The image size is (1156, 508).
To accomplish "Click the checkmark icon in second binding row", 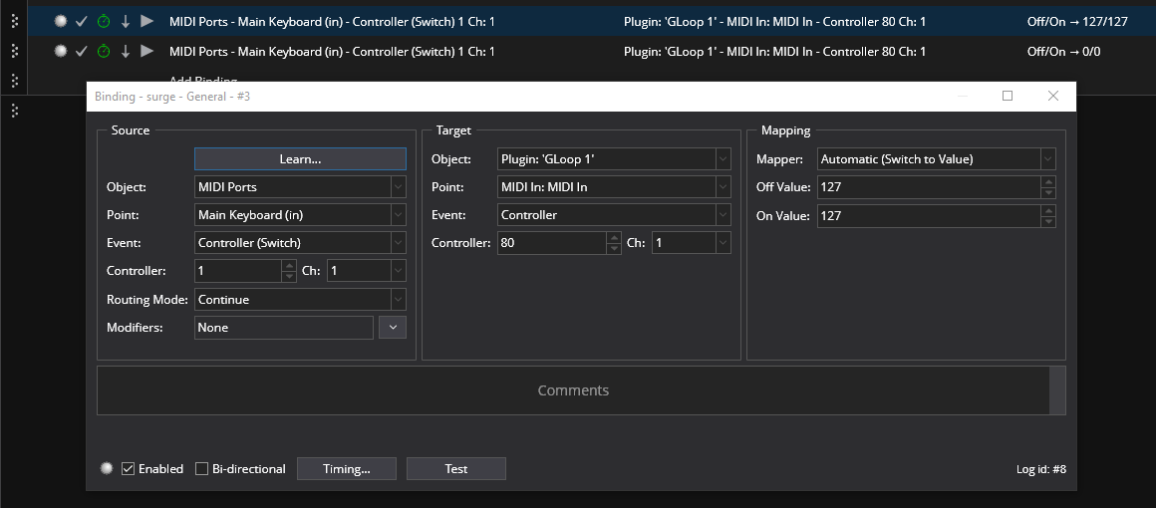I will tap(82, 51).
